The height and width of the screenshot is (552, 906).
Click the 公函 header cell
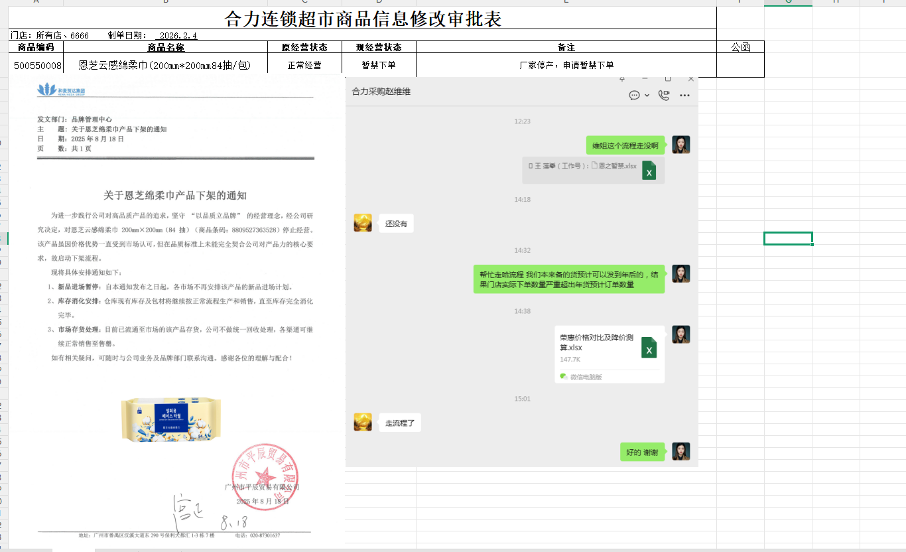coord(740,47)
